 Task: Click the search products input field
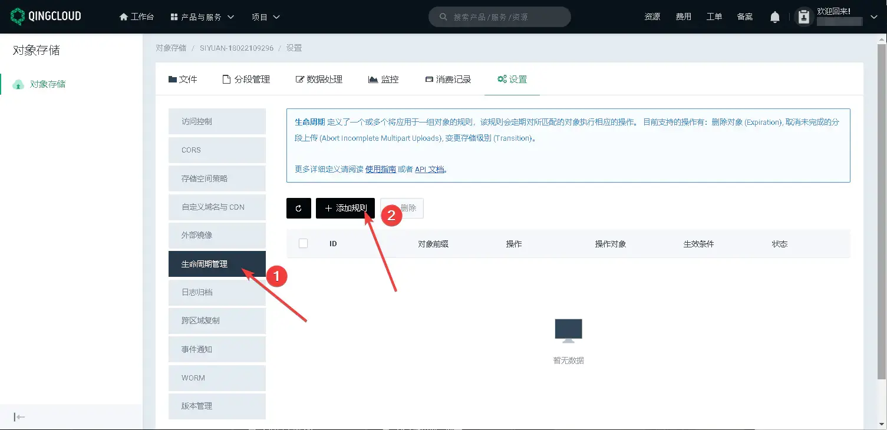(x=499, y=16)
